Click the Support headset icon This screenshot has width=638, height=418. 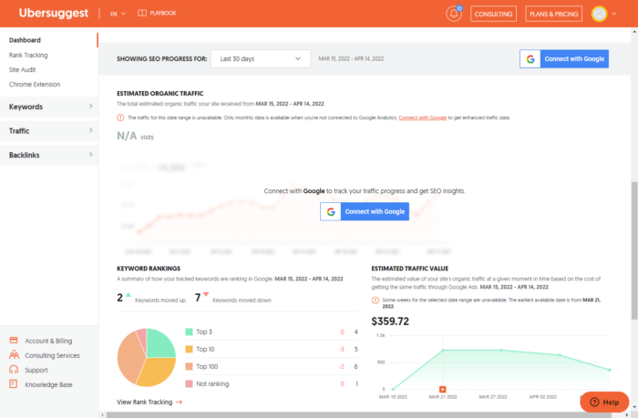tap(14, 369)
